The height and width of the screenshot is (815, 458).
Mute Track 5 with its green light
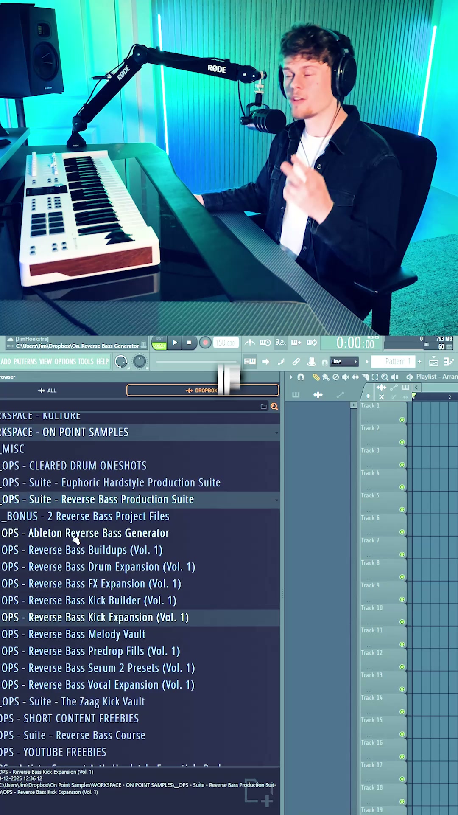coord(402,510)
